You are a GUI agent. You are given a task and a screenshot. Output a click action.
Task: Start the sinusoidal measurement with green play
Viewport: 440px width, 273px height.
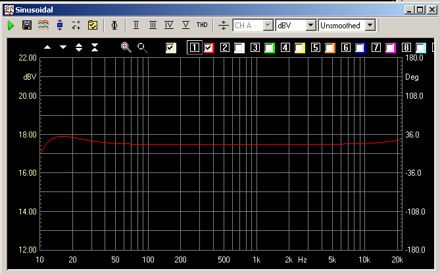11,25
